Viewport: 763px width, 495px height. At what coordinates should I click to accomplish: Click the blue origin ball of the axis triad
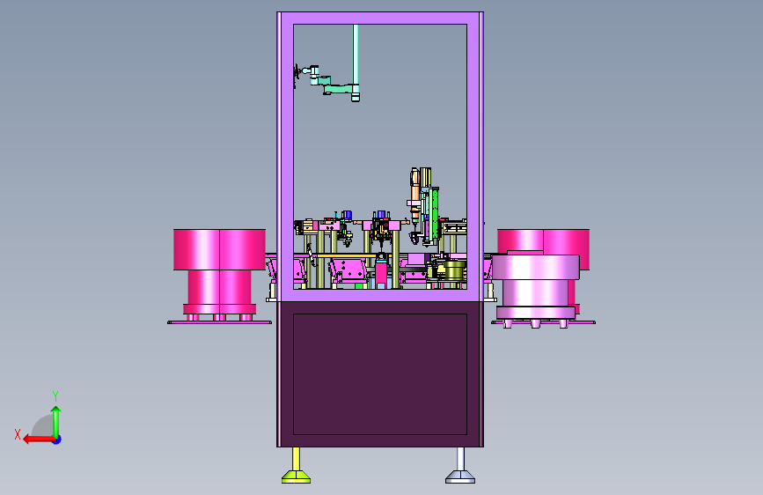pyautogui.click(x=57, y=440)
